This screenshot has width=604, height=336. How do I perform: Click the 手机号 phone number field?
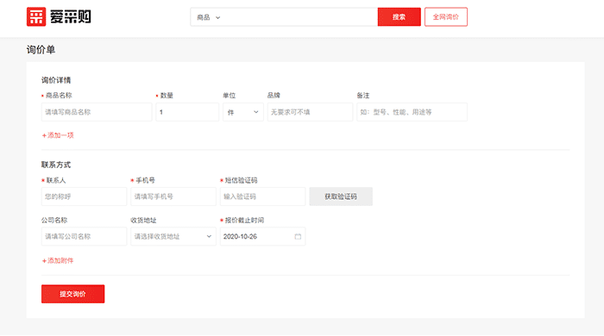tap(173, 196)
